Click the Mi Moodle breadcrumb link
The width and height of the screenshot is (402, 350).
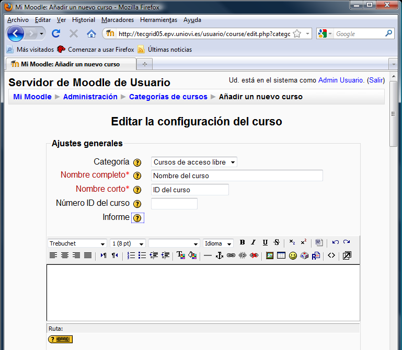[x=32, y=97]
